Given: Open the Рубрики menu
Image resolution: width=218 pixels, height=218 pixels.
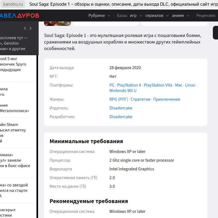Looking at the screenshot, I should click(97, 16).
